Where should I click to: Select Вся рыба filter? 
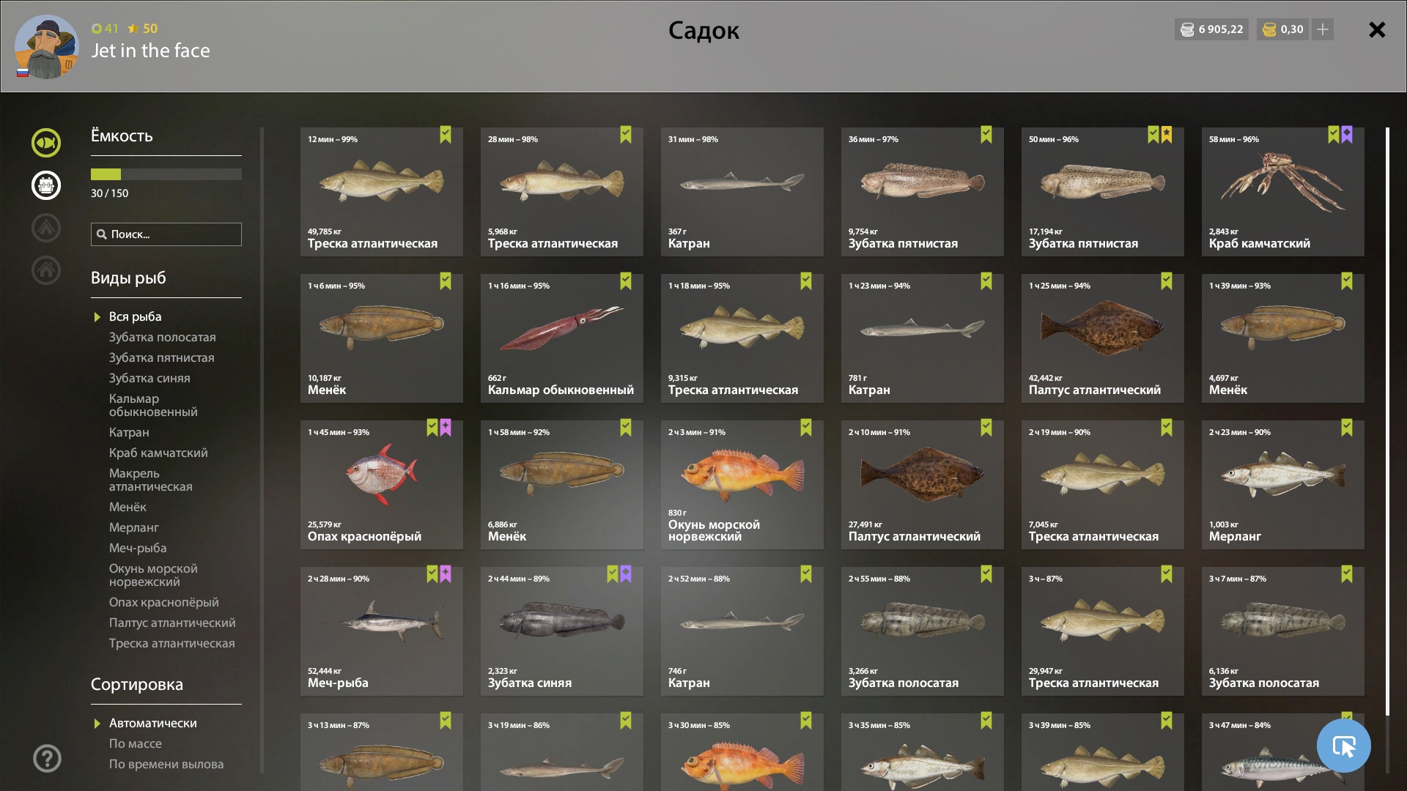click(x=136, y=316)
